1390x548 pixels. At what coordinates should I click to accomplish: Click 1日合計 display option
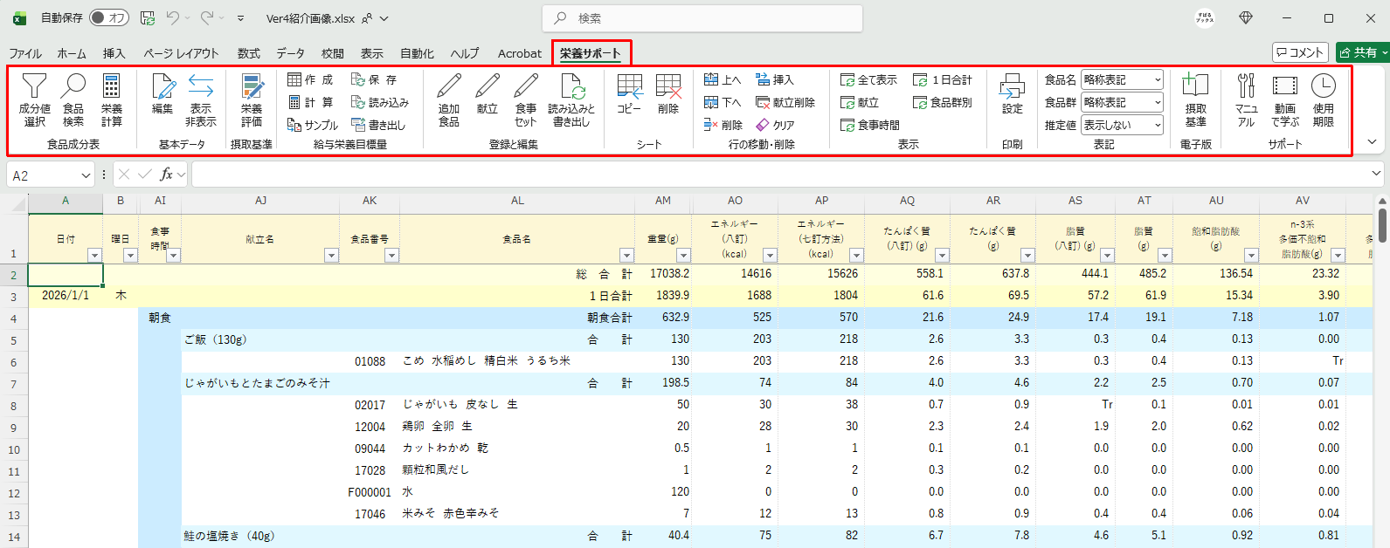point(943,79)
